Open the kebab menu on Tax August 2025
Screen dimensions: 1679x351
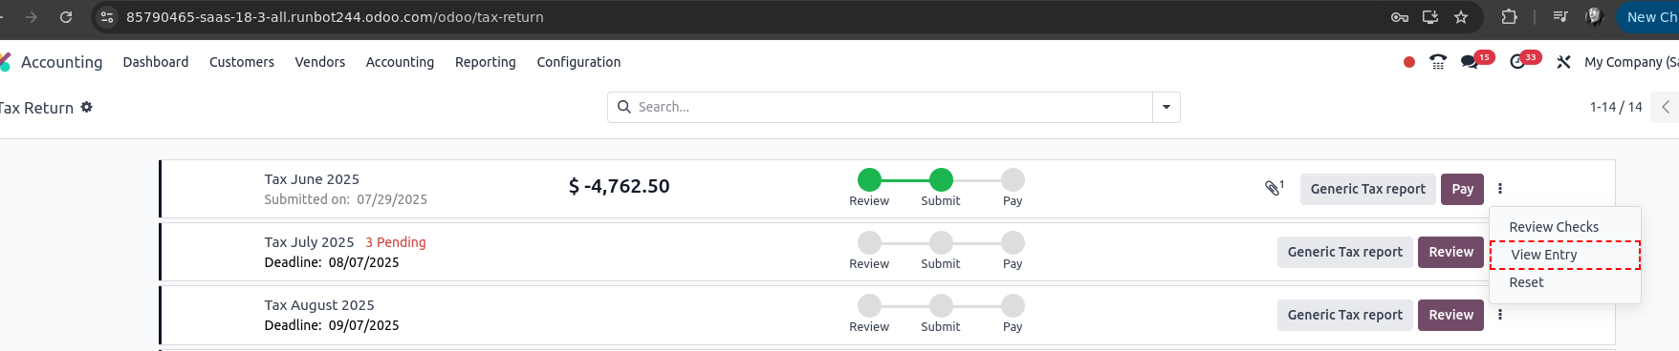point(1500,315)
